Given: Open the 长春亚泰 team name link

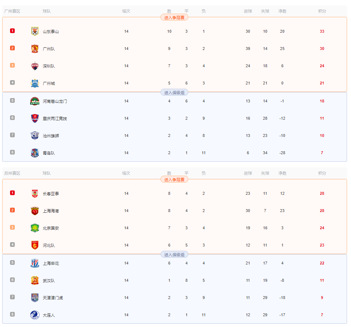Looking at the screenshot, I should tap(51, 194).
